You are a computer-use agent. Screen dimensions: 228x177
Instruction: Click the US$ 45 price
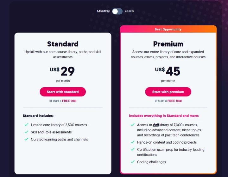(x=168, y=71)
